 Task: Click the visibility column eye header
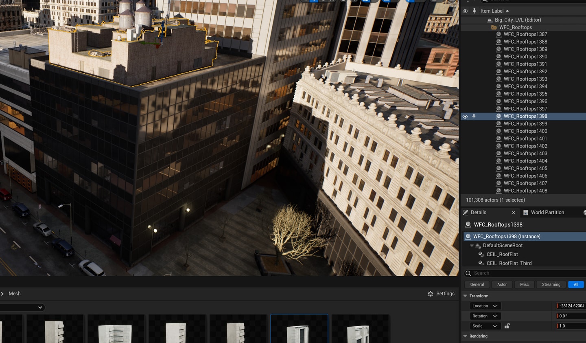tap(465, 11)
